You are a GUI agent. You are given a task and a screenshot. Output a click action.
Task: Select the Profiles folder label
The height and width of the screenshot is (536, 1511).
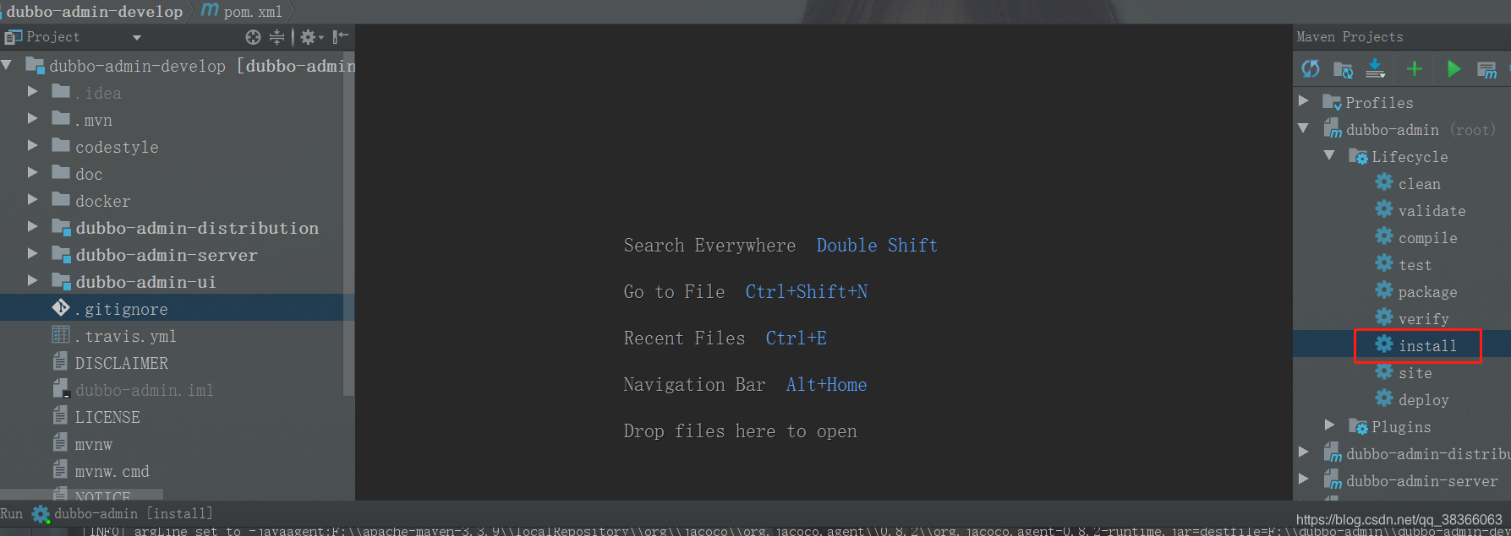tap(1379, 102)
